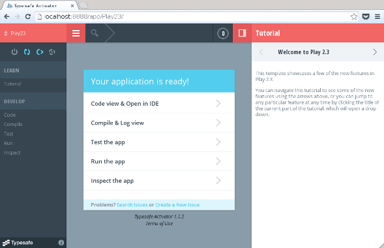Open the hamburger navigation menu button
The image size is (384, 248).
click(76, 33)
